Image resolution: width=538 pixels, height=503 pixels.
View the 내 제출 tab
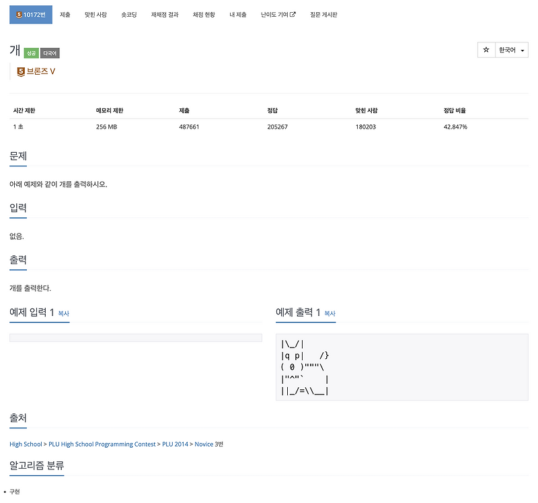coord(238,14)
